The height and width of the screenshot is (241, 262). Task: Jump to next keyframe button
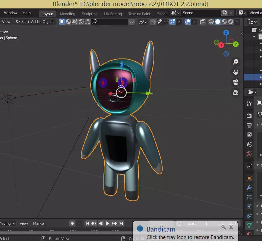[x=114, y=223]
